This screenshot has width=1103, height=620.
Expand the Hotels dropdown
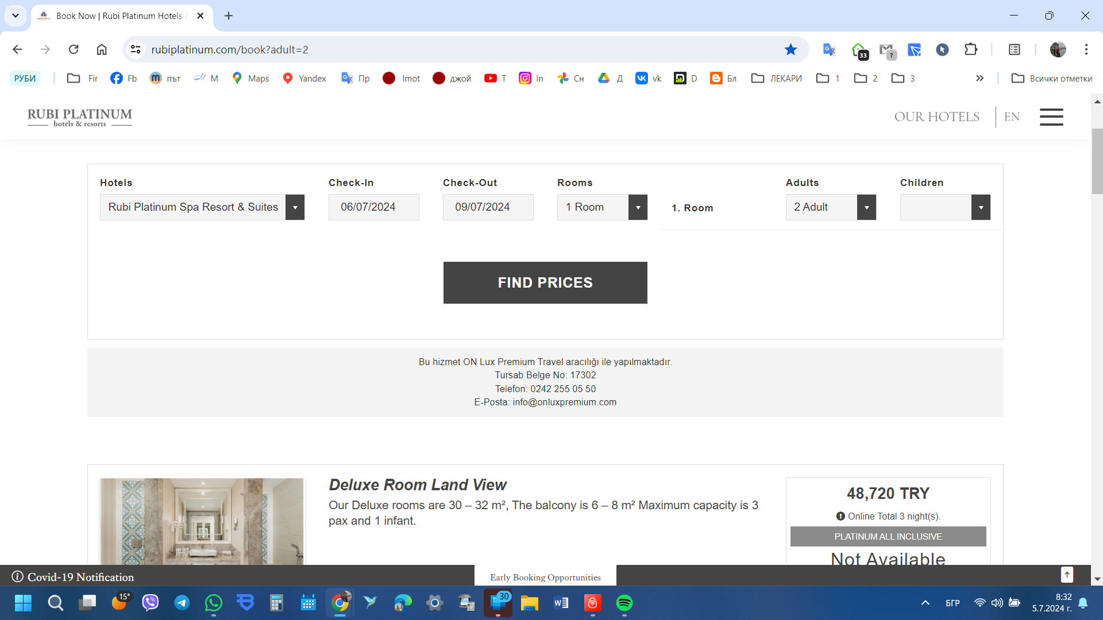click(x=295, y=207)
